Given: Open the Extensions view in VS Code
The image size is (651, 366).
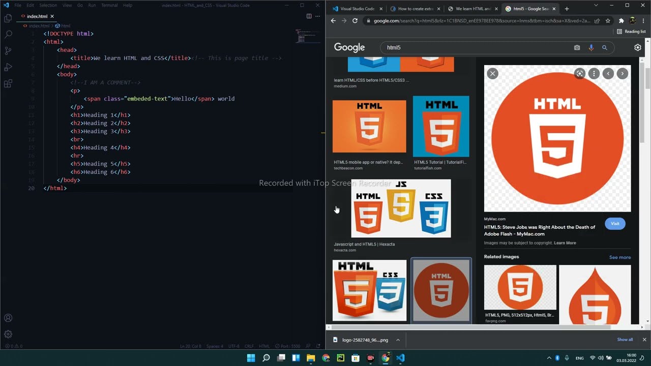Looking at the screenshot, I should 8,84.
